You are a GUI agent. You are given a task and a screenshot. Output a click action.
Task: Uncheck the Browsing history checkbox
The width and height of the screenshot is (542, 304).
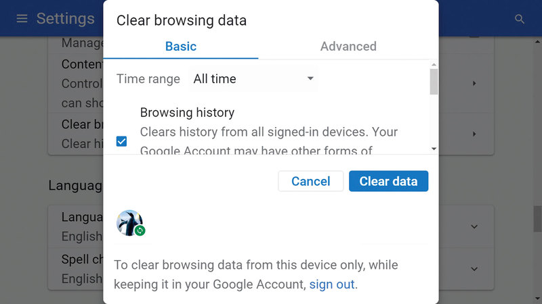click(121, 141)
